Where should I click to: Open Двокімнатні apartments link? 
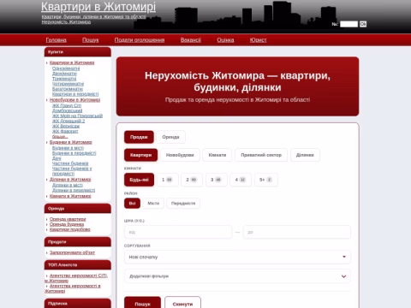[x=64, y=74]
